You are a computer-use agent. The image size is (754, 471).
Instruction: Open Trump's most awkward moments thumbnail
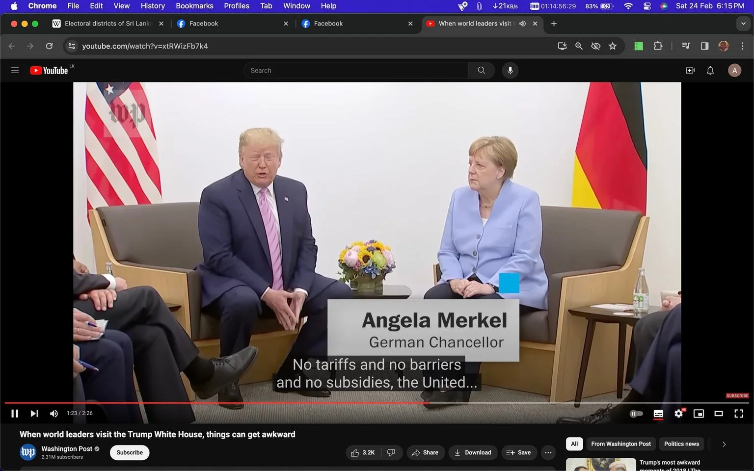pos(601,465)
